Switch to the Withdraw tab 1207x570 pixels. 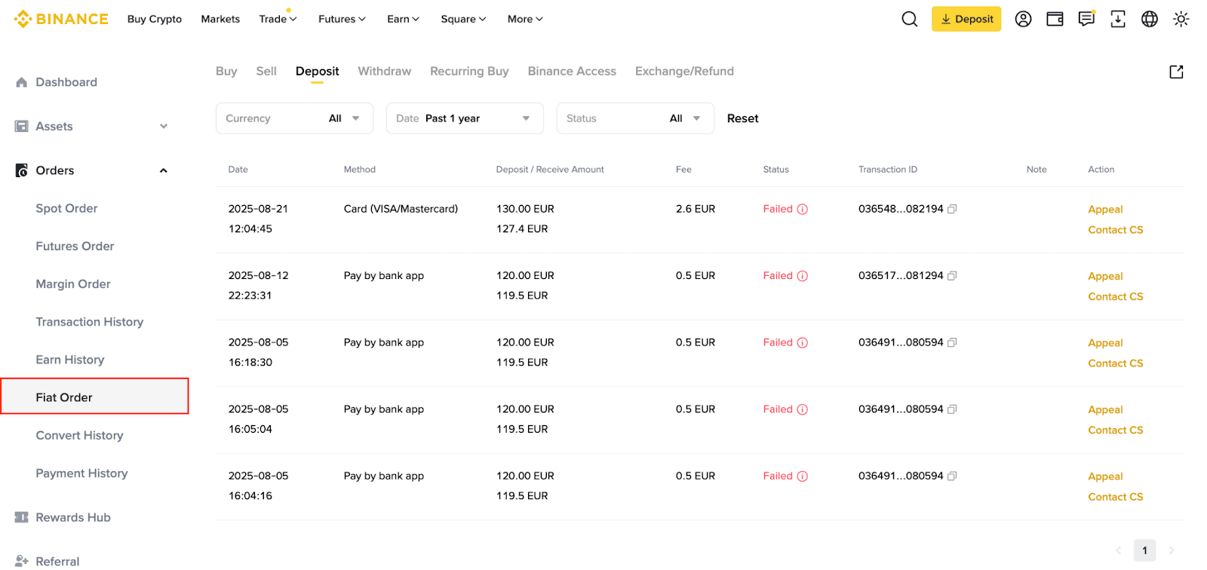pyautogui.click(x=384, y=71)
